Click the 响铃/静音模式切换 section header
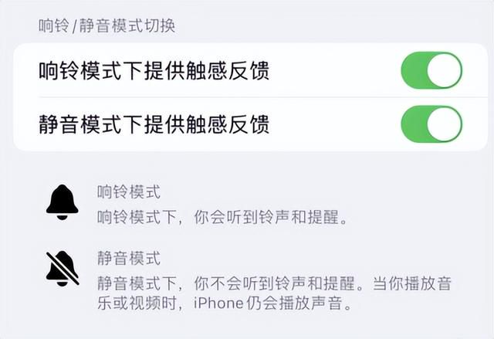The width and height of the screenshot is (494, 339). click(107, 25)
